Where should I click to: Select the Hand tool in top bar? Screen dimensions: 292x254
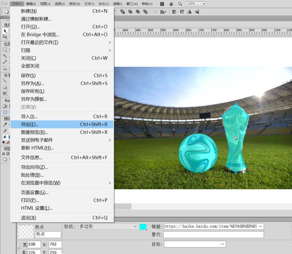[171, 4]
